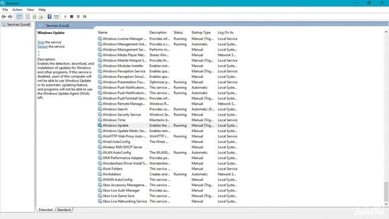The width and height of the screenshot is (389, 219).
Task: Select Wireless PAN DHCP Server name
Action: point(123,147)
